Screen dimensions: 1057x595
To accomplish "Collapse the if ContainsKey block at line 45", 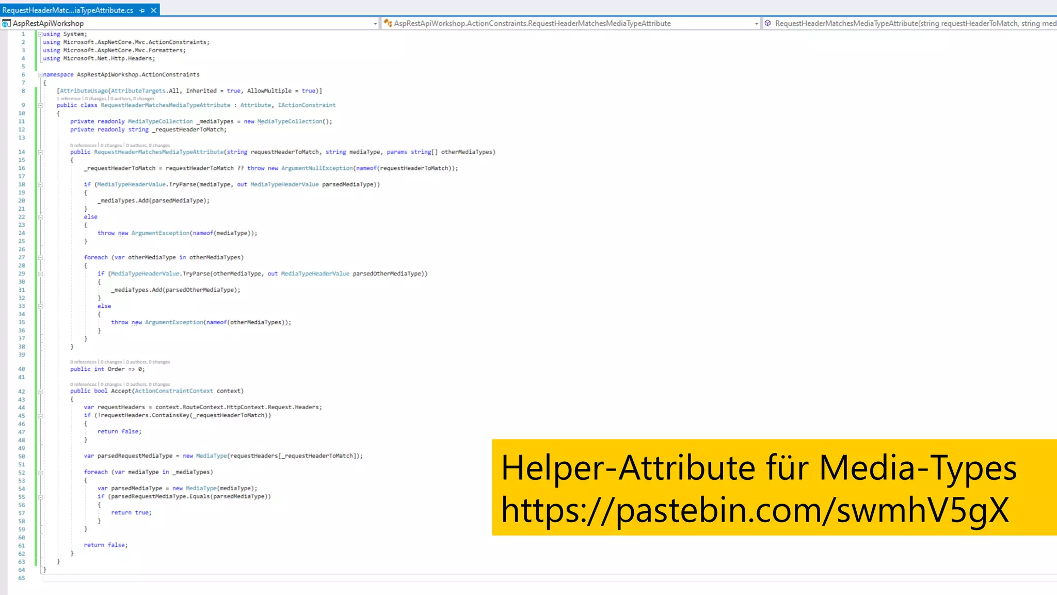I will [40, 416].
